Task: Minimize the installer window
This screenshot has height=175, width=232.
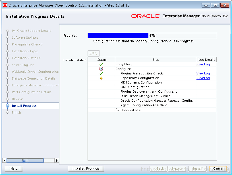Action: [x=206, y=5]
